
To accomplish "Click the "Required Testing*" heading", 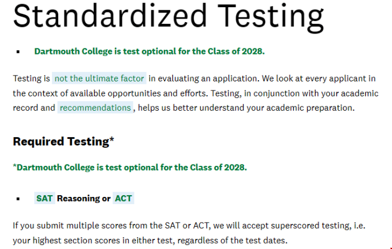I will [63, 141].
